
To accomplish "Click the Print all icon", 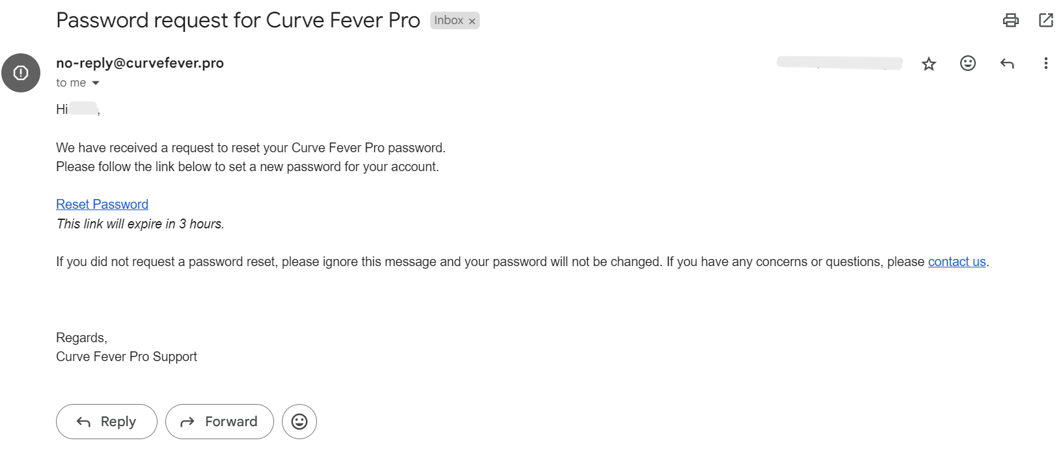I will coord(1010,20).
